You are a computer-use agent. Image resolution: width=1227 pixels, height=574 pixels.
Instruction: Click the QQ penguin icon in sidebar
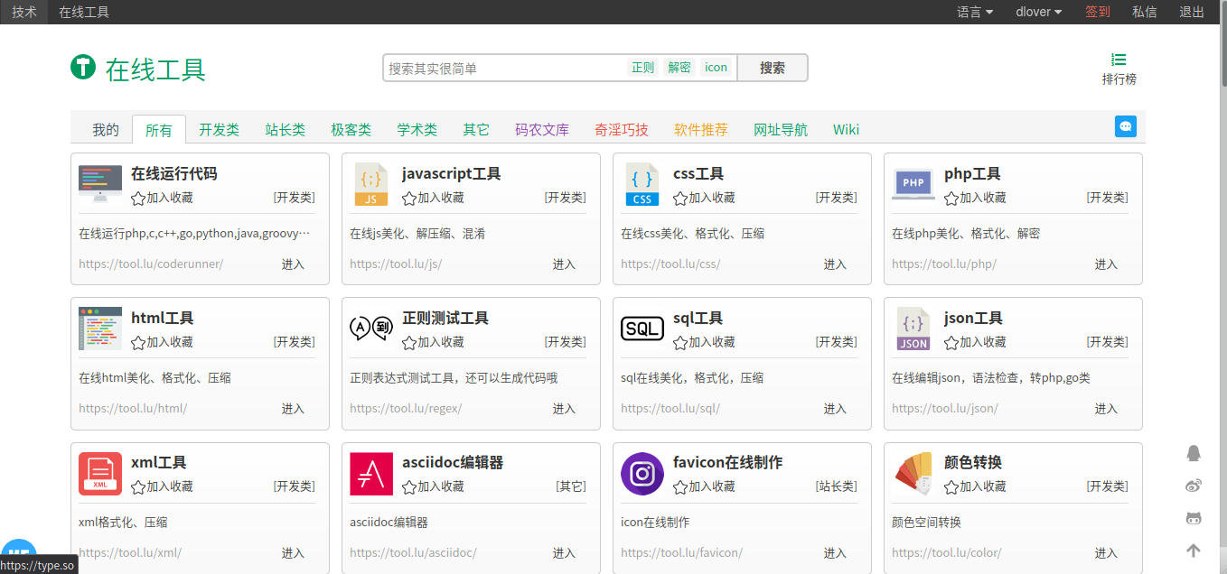click(1194, 453)
